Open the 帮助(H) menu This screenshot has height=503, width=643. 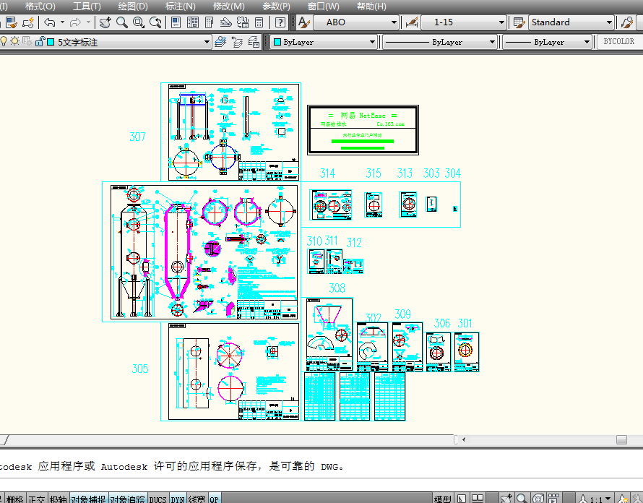tap(371, 7)
